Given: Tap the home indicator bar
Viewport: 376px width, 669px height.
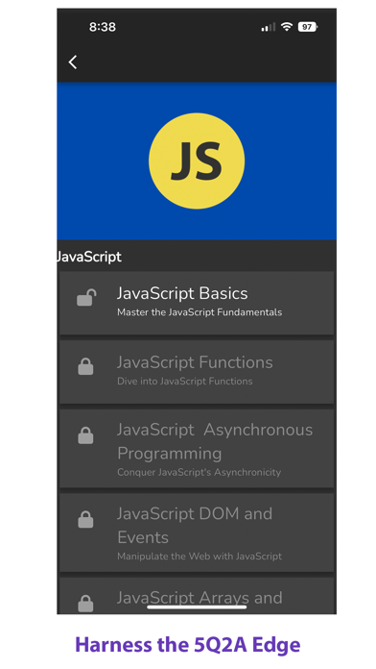Looking at the screenshot, I should click(x=197, y=607).
